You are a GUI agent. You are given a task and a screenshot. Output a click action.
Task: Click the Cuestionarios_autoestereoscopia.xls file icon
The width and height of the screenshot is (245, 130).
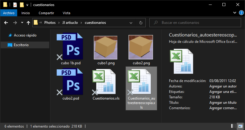coord(141,82)
